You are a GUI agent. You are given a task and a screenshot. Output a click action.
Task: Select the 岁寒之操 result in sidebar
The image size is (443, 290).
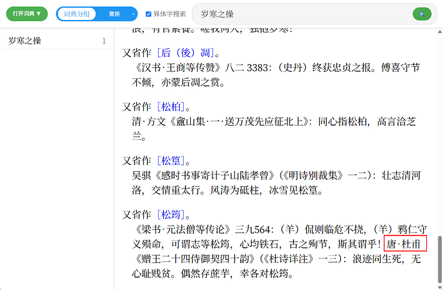click(56, 41)
